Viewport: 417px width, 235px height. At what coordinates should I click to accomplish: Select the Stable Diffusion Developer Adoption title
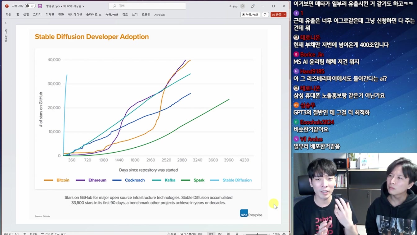click(92, 37)
